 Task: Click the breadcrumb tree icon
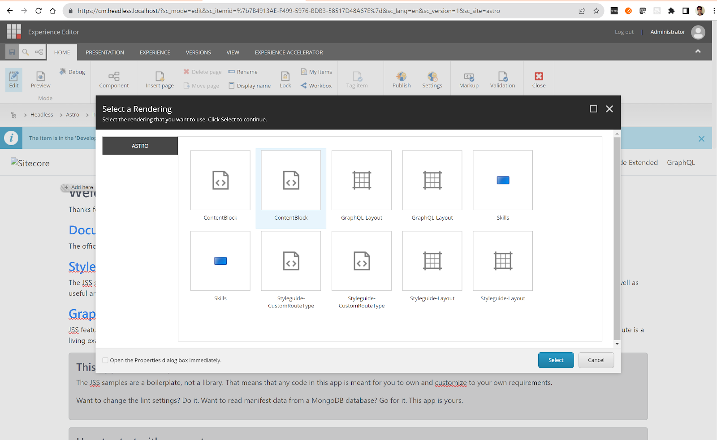pos(13,115)
